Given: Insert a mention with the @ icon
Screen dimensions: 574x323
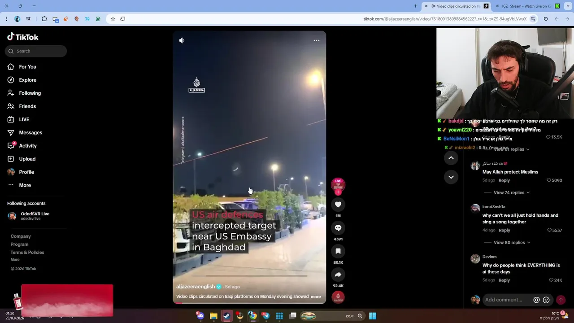Looking at the screenshot, I should (536, 300).
